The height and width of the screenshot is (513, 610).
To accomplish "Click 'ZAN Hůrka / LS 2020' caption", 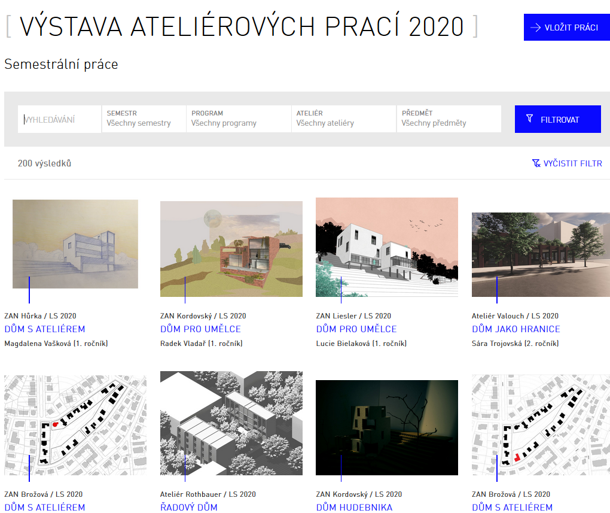I will pos(41,316).
